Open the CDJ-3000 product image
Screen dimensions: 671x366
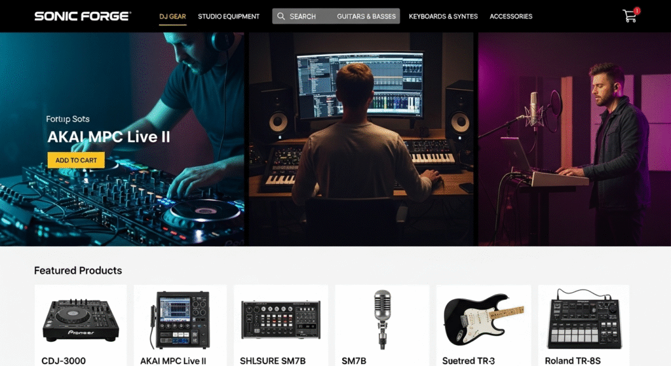tap(81, 320)
